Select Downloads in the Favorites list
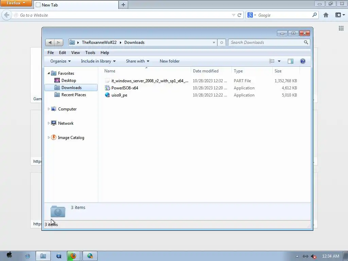The height and width of the screenshot is (261, 348). [71, 87]
